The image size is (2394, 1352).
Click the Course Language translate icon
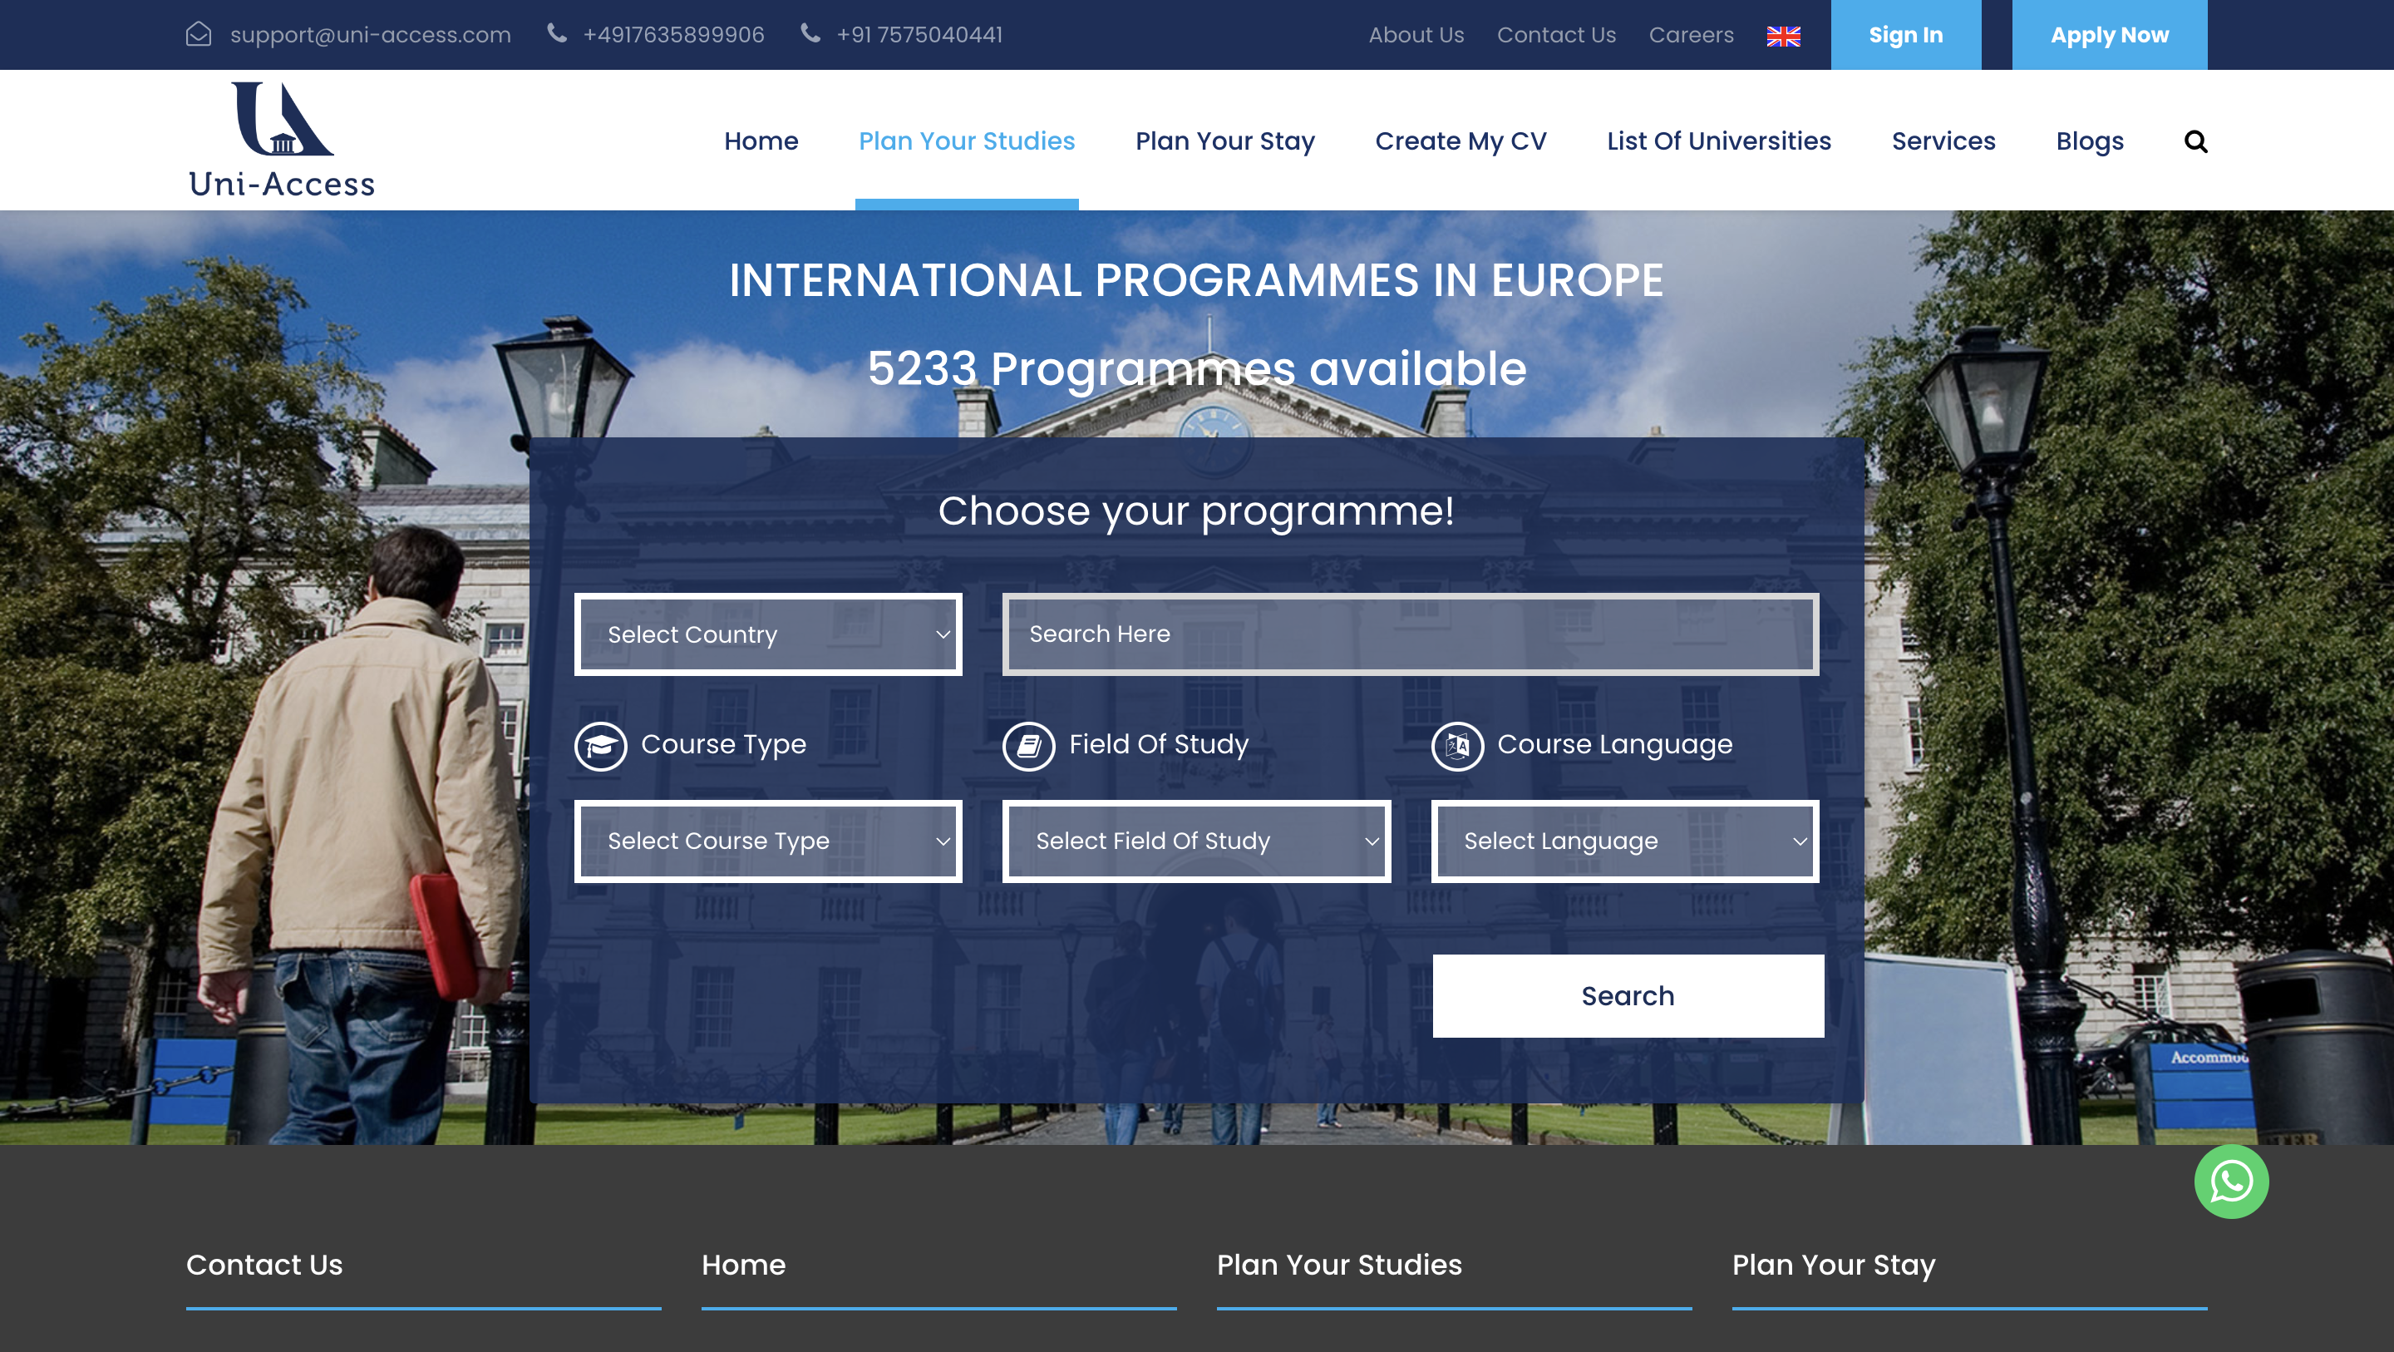coord(1457,746)
